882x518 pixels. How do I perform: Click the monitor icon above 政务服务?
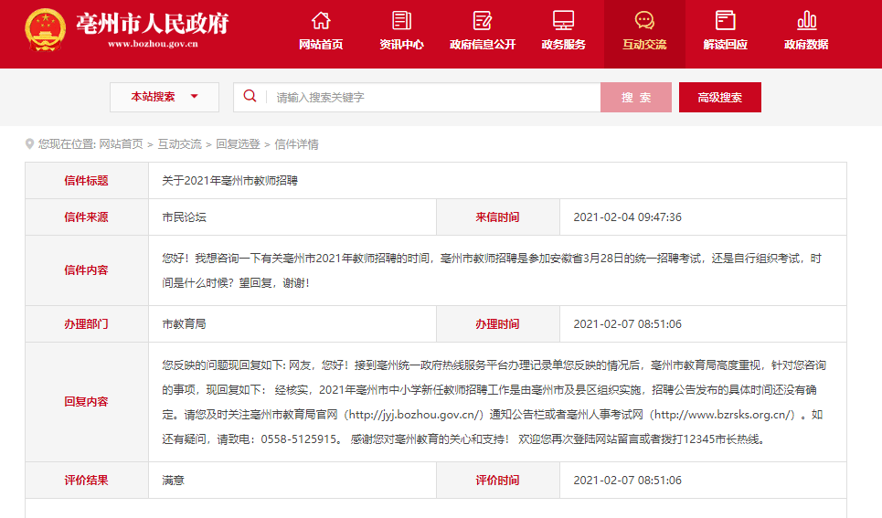[x=563, y=21]
